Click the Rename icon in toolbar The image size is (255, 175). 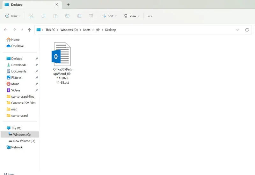pos(67,16)
